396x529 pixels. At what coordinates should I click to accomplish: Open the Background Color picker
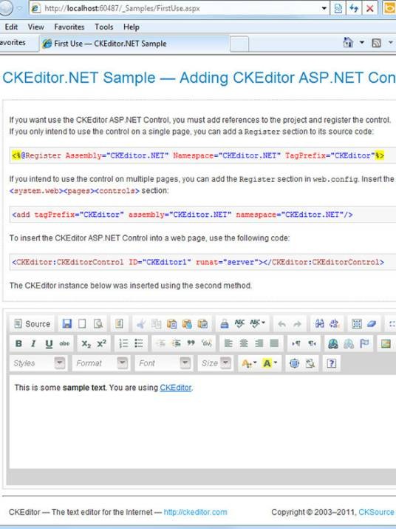pos(269,363)
